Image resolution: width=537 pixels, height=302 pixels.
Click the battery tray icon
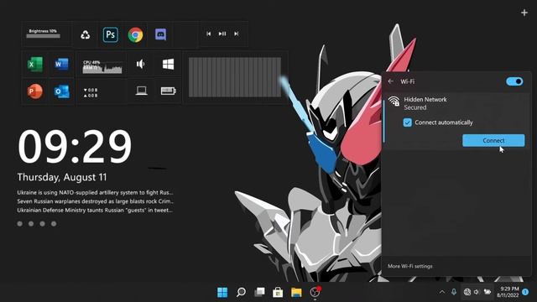[x=487, y=292]
